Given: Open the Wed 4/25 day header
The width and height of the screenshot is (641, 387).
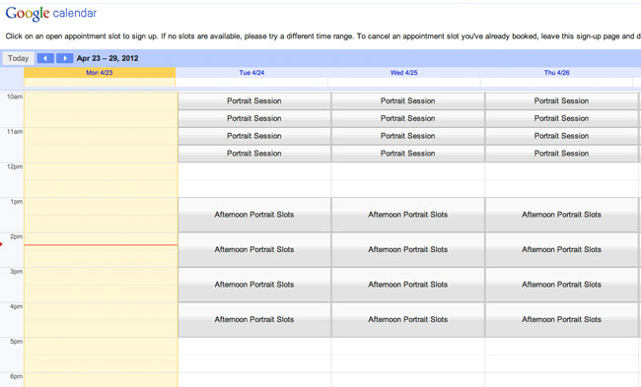Looking at the screenshot, I should coord(404,73).
